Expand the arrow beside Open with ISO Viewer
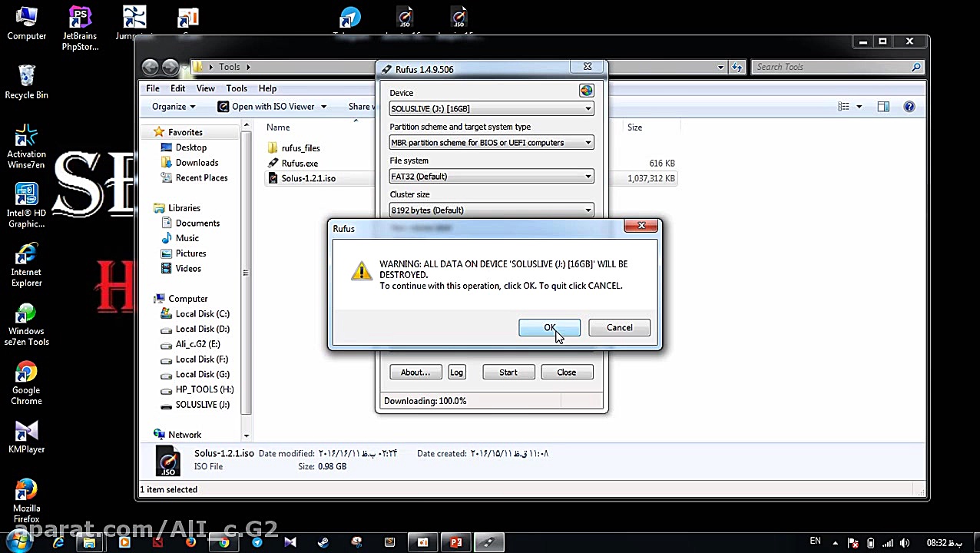 pyautogui.click(x=323, y=107)
